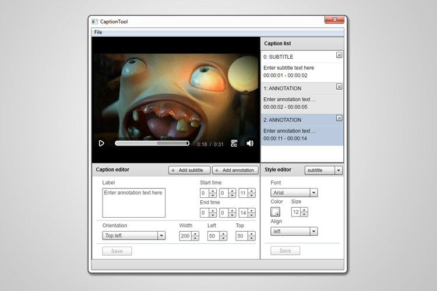
Task: Click the video progress bar
Action: click(152, 143)
